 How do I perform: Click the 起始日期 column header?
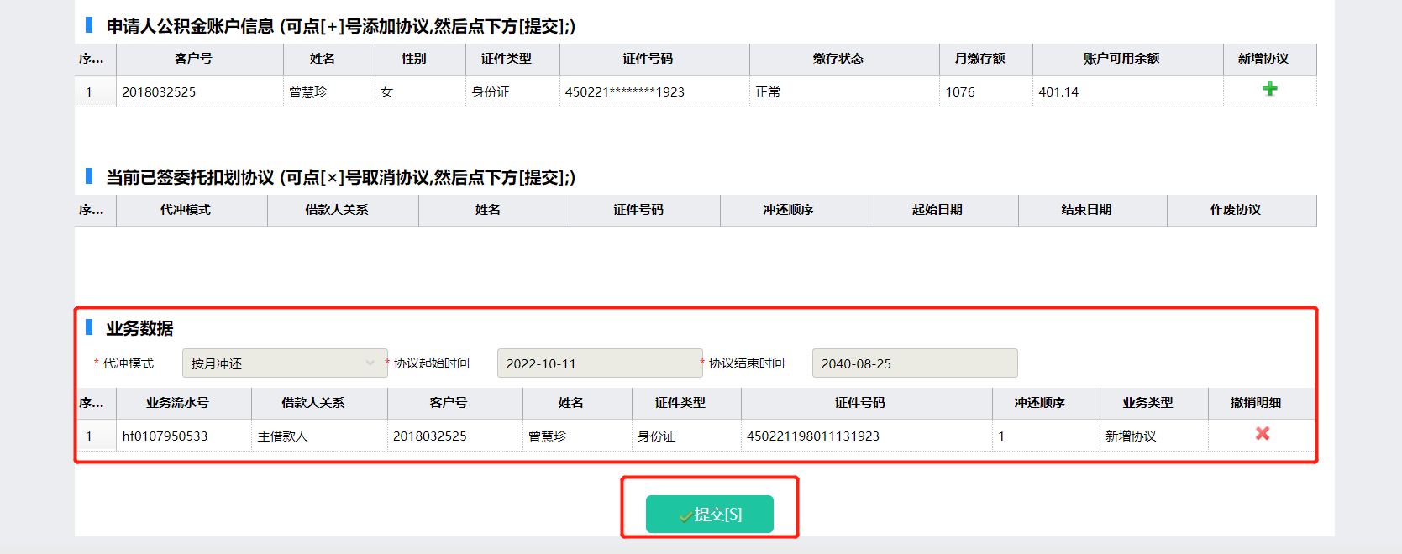[x=937, y=210]
